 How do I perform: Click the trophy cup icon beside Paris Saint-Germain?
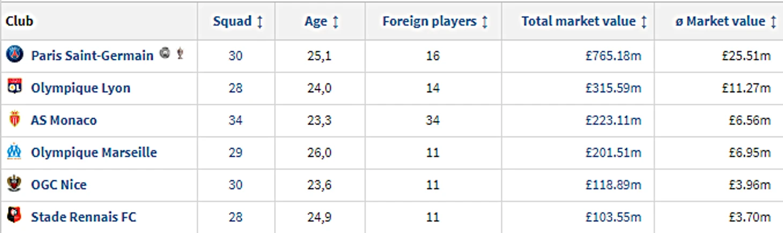(x=180, y=53)
